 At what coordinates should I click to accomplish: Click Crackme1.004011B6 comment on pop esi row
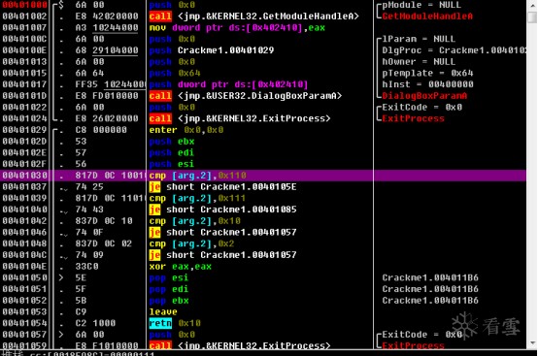[x=430, y=277]
